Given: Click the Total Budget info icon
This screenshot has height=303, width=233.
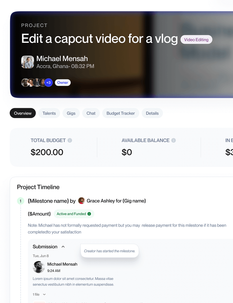Looking at the screenshot, I should tap(70, 140).
